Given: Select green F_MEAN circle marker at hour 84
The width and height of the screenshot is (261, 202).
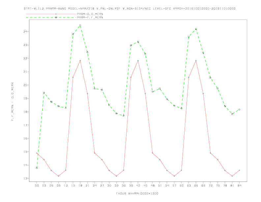Looking at the screenshot, I should coord(239,110).
